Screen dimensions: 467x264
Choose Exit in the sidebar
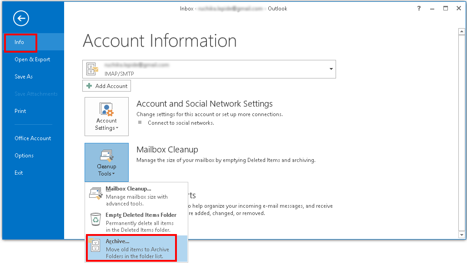(33, 173)
